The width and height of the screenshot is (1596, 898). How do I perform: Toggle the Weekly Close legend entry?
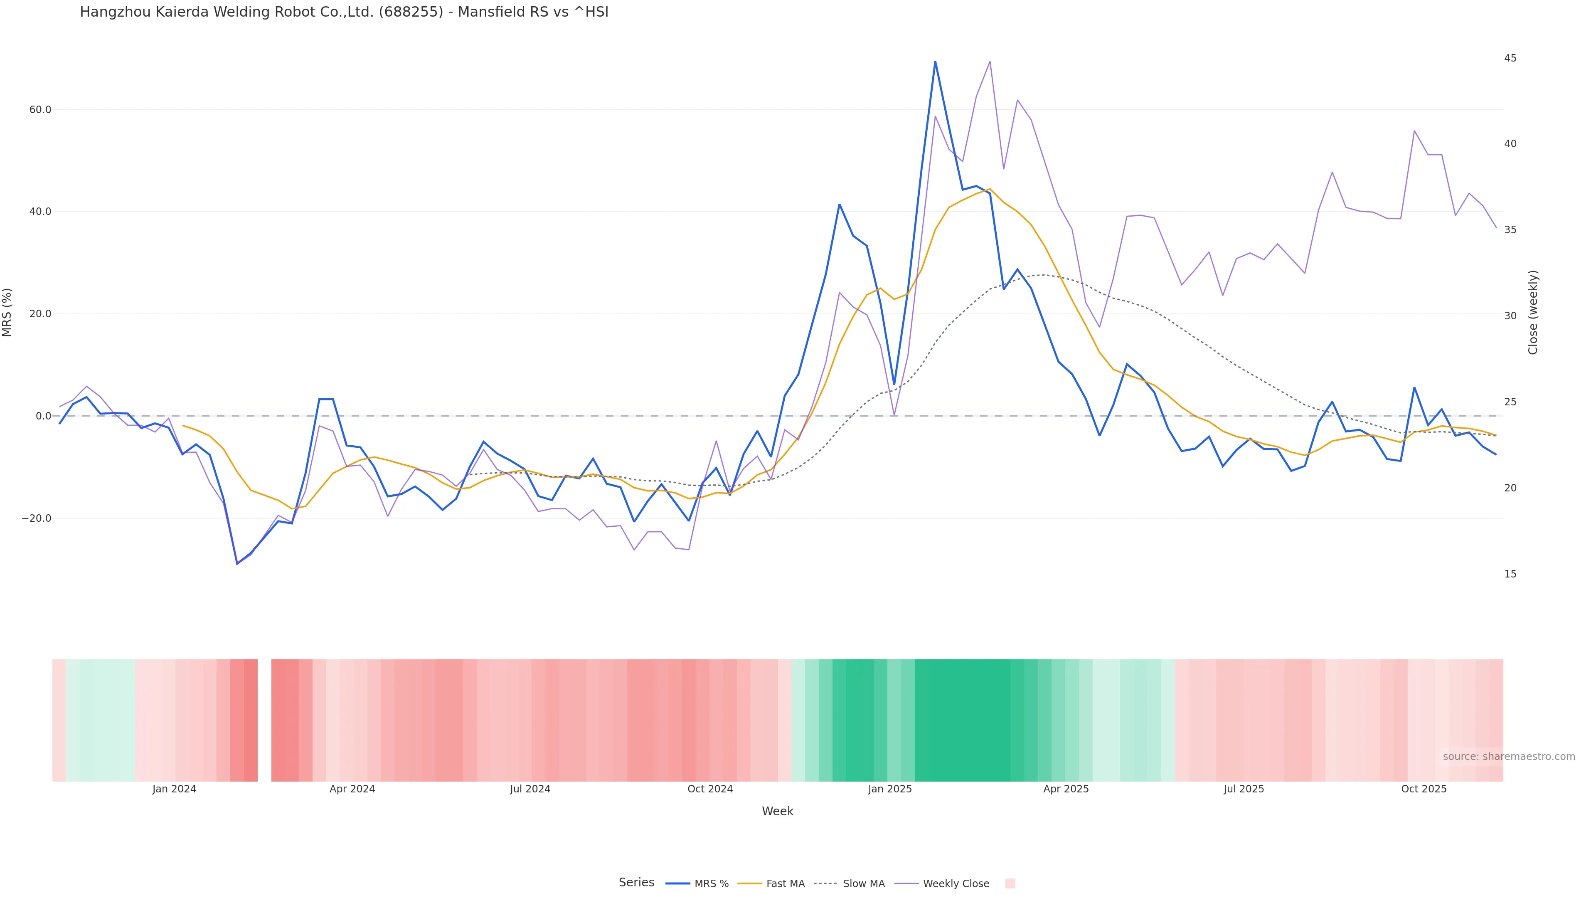click(x=956, y=884)
